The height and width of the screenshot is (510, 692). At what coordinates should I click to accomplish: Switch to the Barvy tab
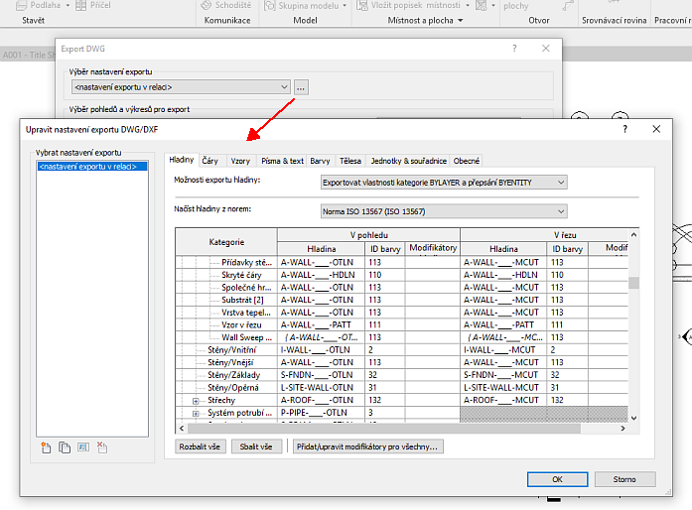point(320,161)
